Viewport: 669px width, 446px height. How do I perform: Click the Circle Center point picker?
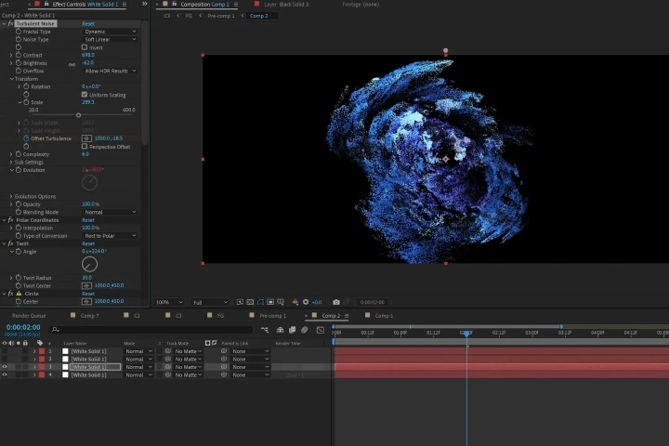pos(86,301)
